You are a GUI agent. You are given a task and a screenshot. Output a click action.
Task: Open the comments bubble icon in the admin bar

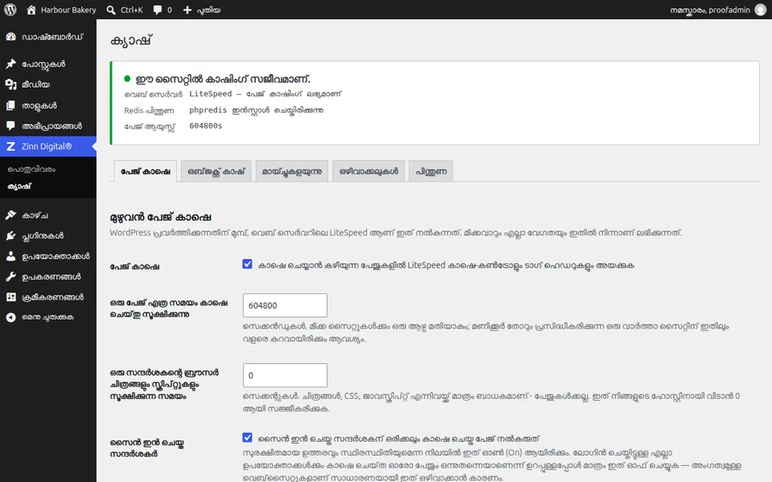tap(157, 10)
